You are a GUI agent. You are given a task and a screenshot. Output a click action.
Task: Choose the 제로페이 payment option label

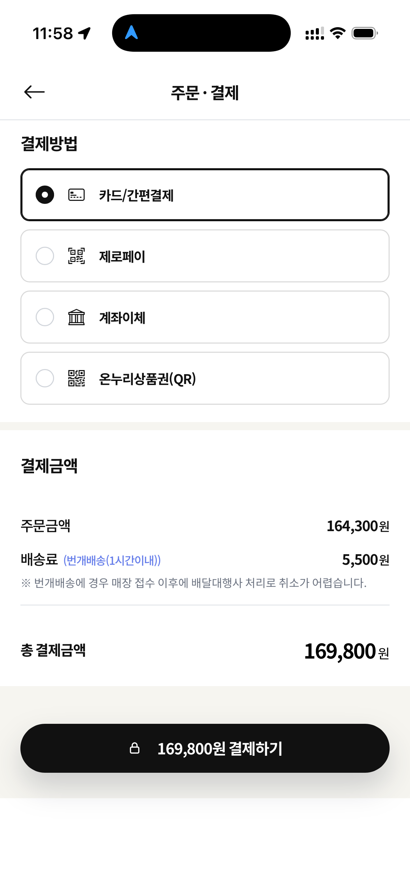pyautogui.click(x=122, y=256)
